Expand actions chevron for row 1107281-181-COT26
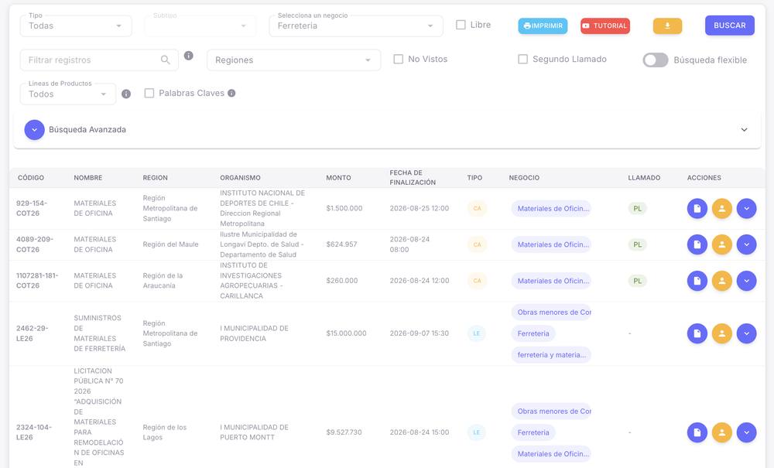Screen dimensions: 774x468 (x=746, y=281)
